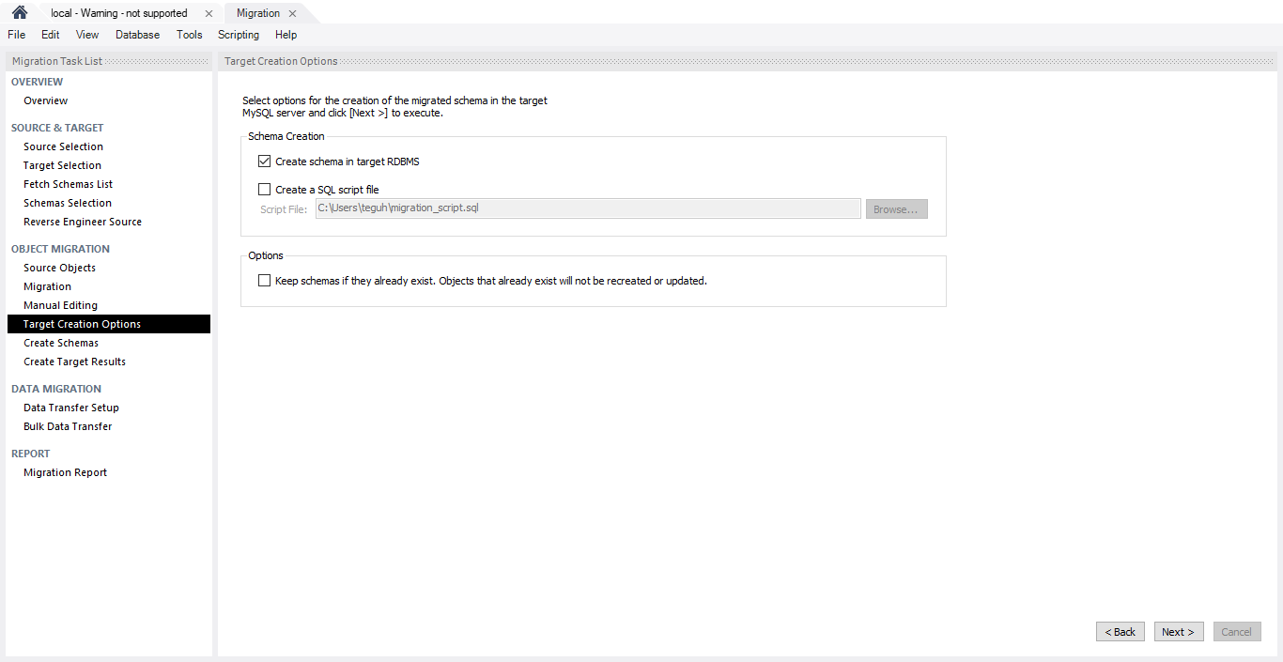1283x662 pixels.
Task: Click the Next > button
Action: (1179, 631)
